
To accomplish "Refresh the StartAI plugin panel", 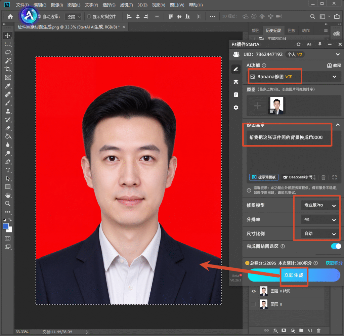I will tap(298, 44).
